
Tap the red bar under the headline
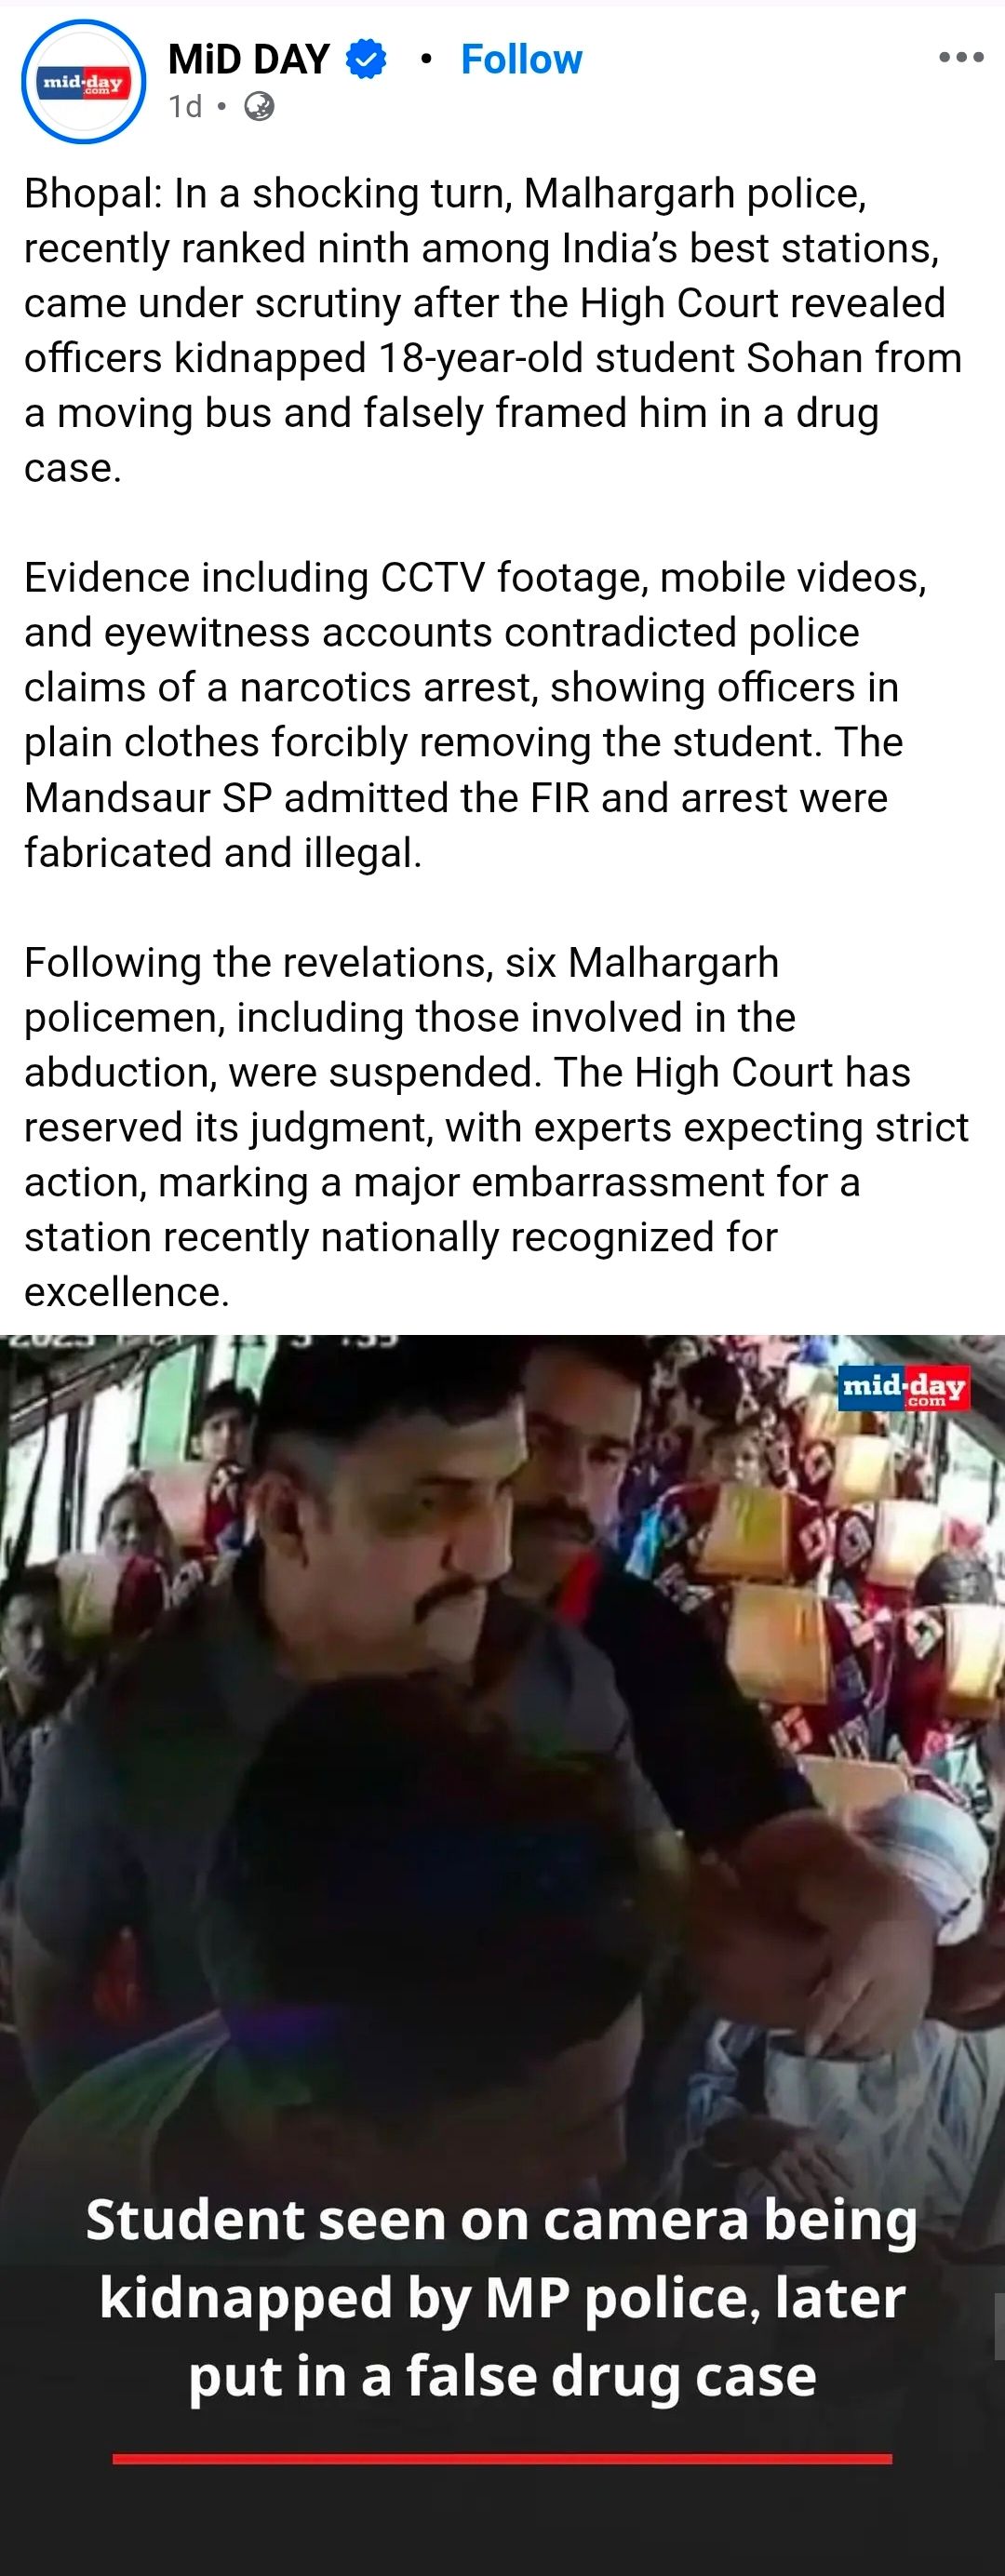tap(502, 2458)
